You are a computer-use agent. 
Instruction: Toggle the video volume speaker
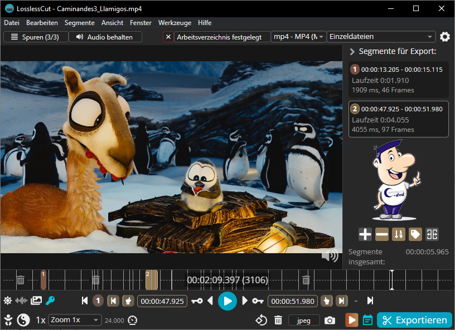click(x=330, y=255)
